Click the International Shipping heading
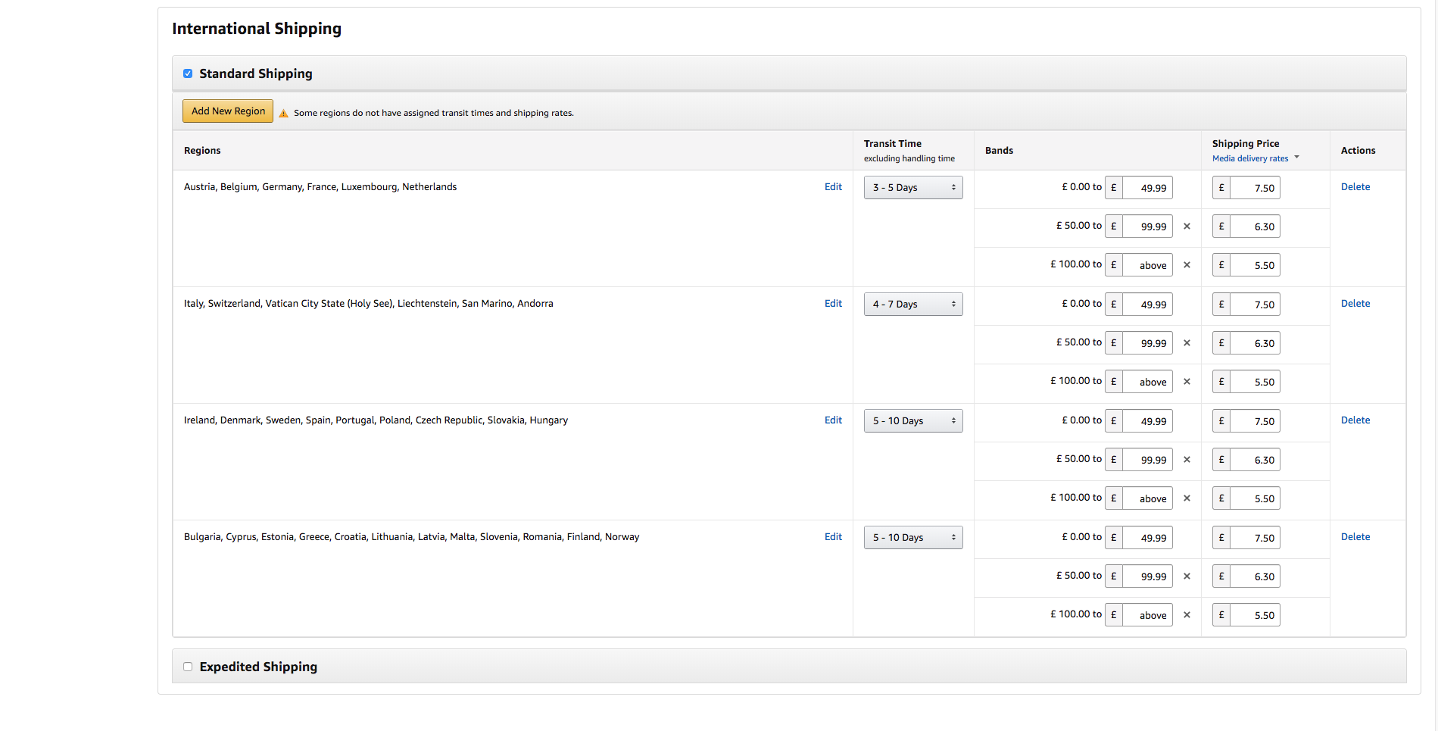The width and height of the screenshot is (1438, 731). [257, 29]
